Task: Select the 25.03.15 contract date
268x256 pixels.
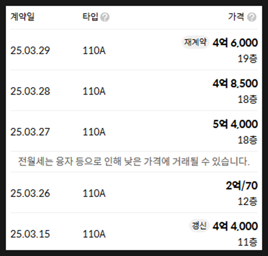Action: pyautogui.click(x=30, y=234)
